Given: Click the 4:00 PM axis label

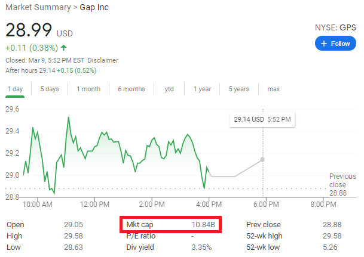Looking at the screenshot, I should point(209,204).
